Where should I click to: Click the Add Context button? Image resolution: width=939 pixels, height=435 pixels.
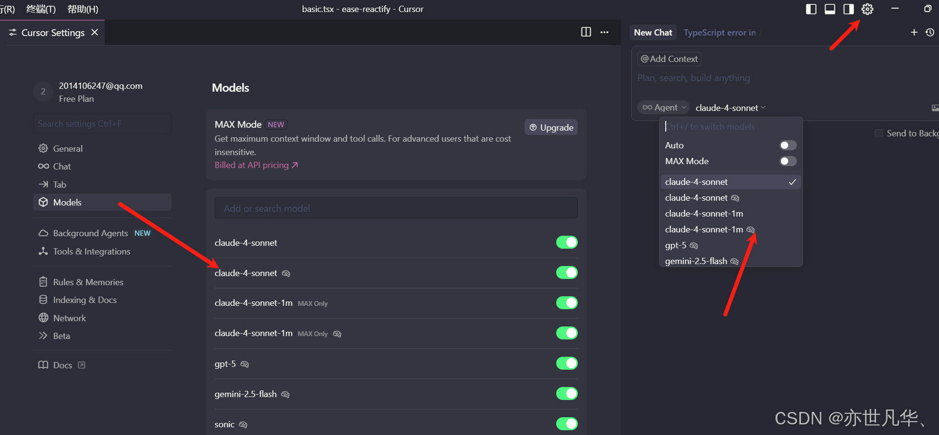click(x=669, y=59)
